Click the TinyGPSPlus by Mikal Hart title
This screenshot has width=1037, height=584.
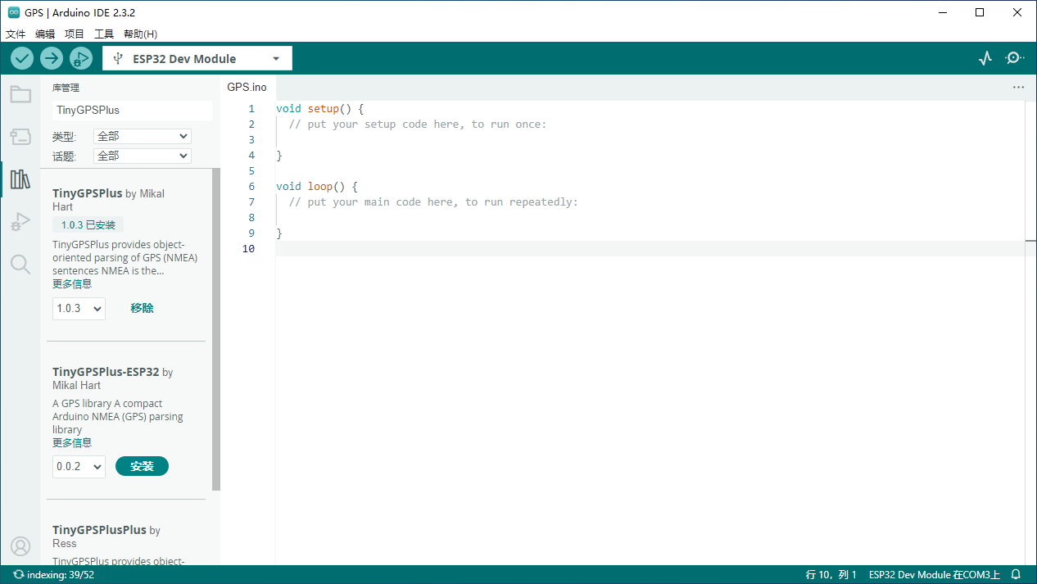click(x=108, y=200)
